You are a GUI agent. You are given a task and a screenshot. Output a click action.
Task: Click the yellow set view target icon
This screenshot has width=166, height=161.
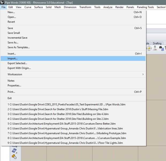point(149,48)
